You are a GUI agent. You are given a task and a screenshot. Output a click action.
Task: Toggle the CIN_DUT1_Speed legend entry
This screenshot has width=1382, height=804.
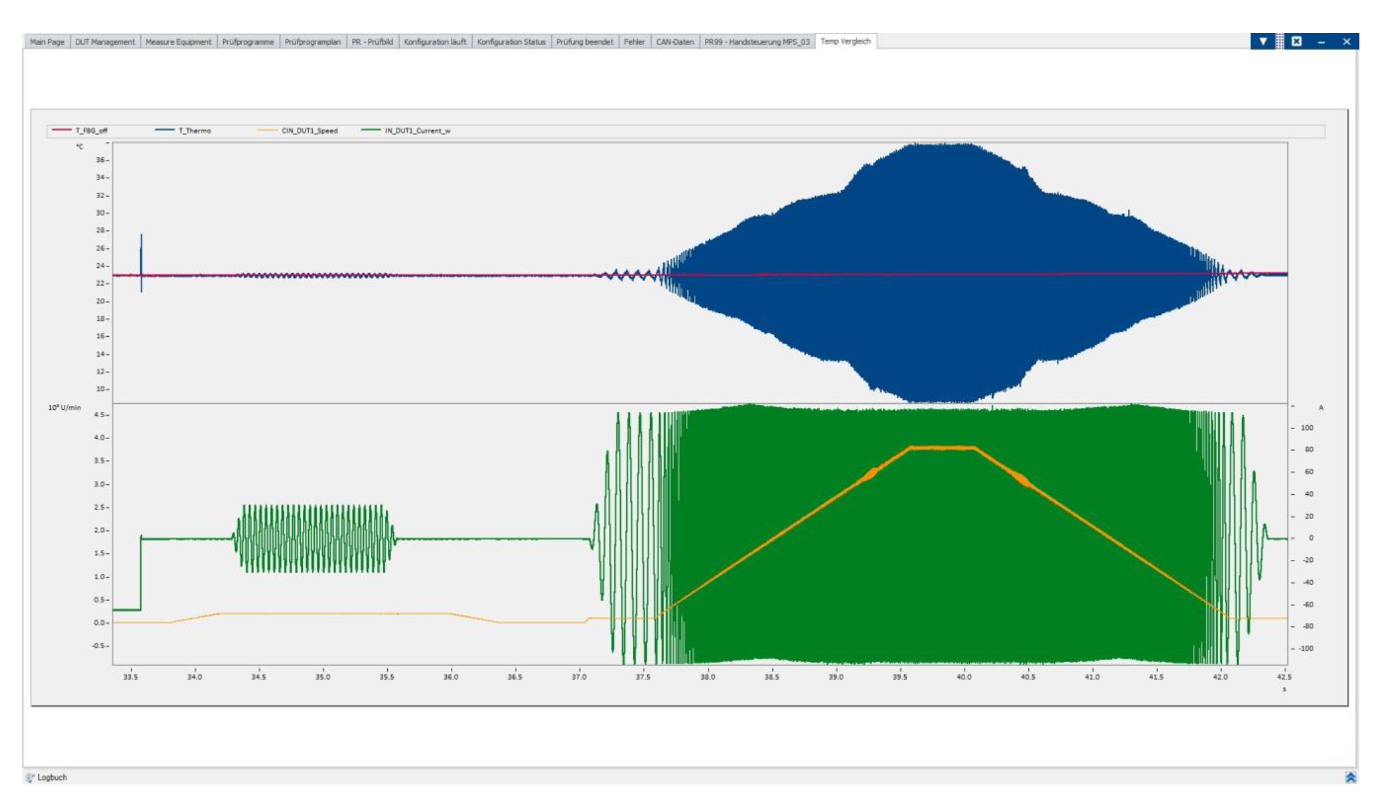coord(309,131)
